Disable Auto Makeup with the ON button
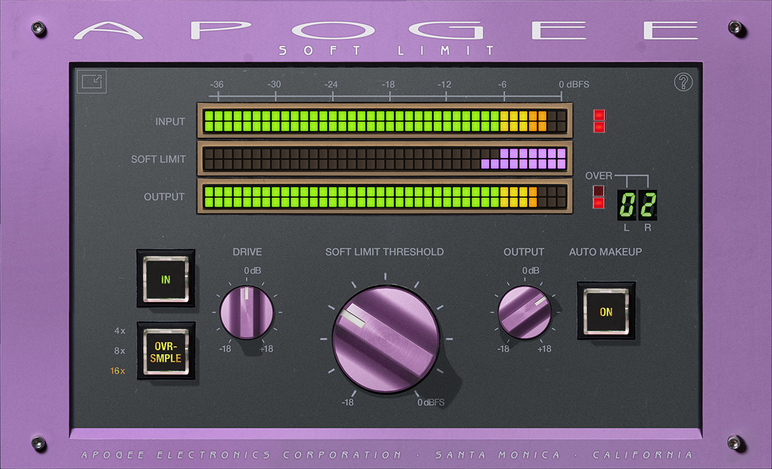 pos(606,312)
